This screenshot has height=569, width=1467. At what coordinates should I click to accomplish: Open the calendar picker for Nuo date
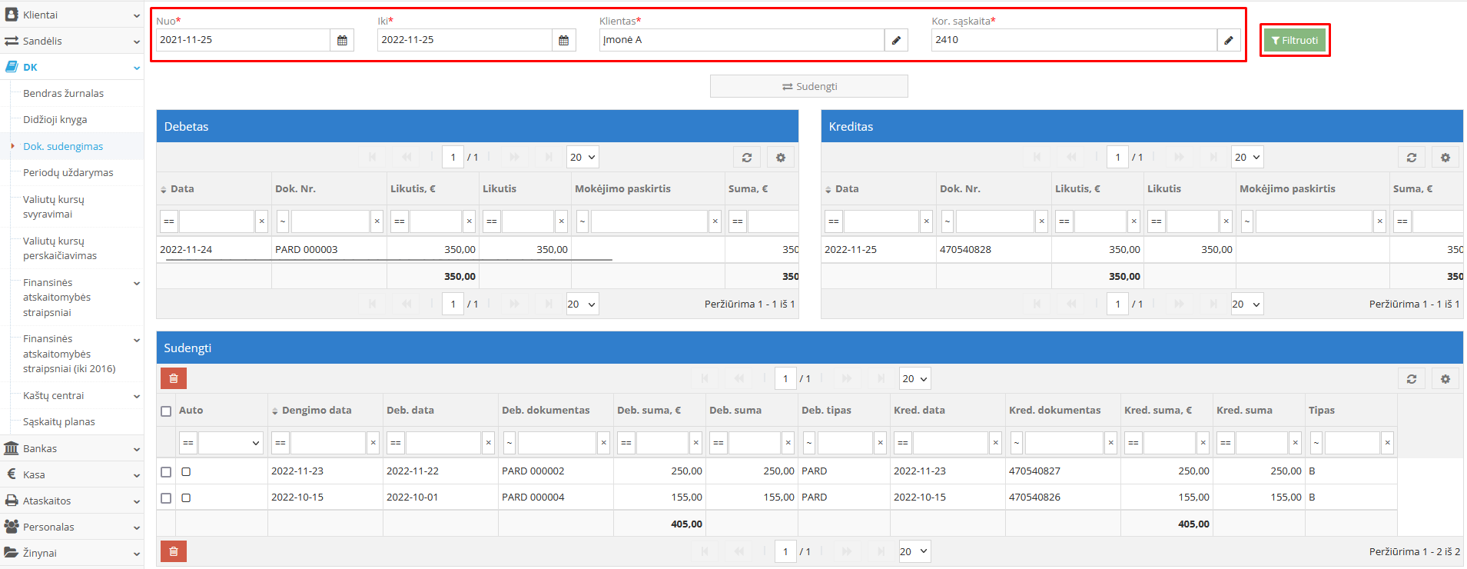[x=342, y=40]
